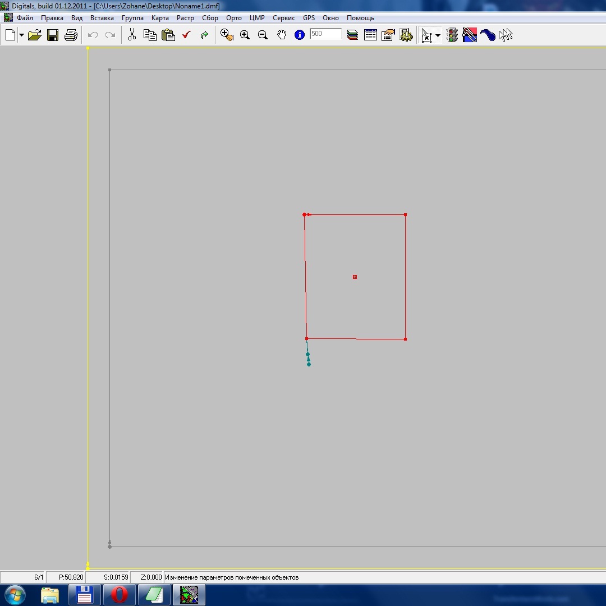Open the GPS menu
Image resolution: width=606 pixels, height=606 pixels.
[x=309, y=18]
